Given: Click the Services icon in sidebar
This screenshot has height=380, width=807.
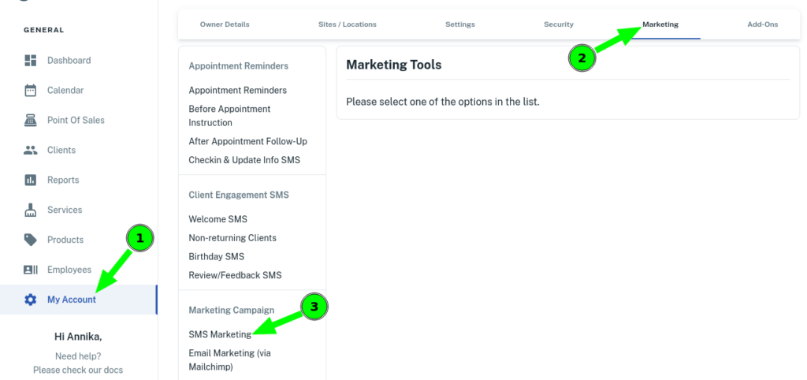Looking at the screenshot, I should (x=31, y=210).
